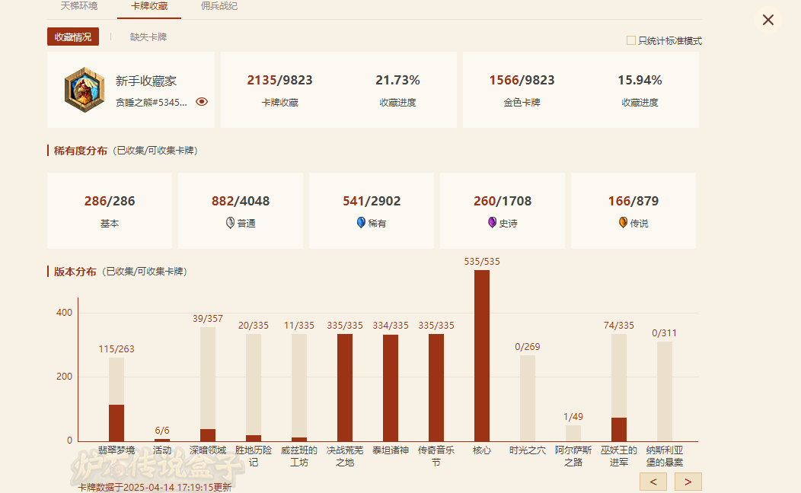This screenshot has width=801, height=493.
Task: Show the 收藏情况 view
Action: (73, 37)
